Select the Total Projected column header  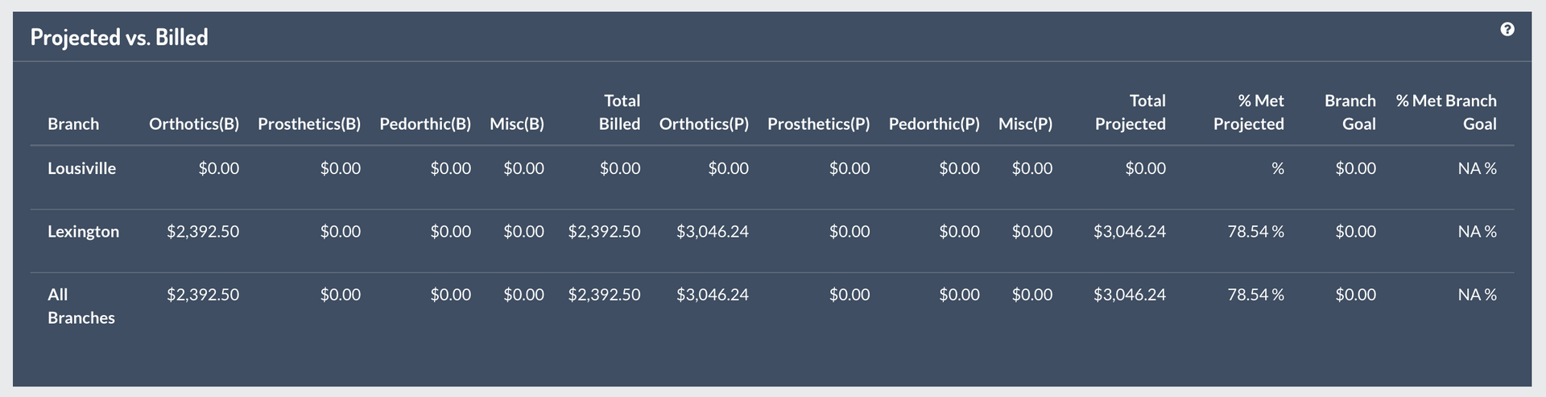(1131, 113)
